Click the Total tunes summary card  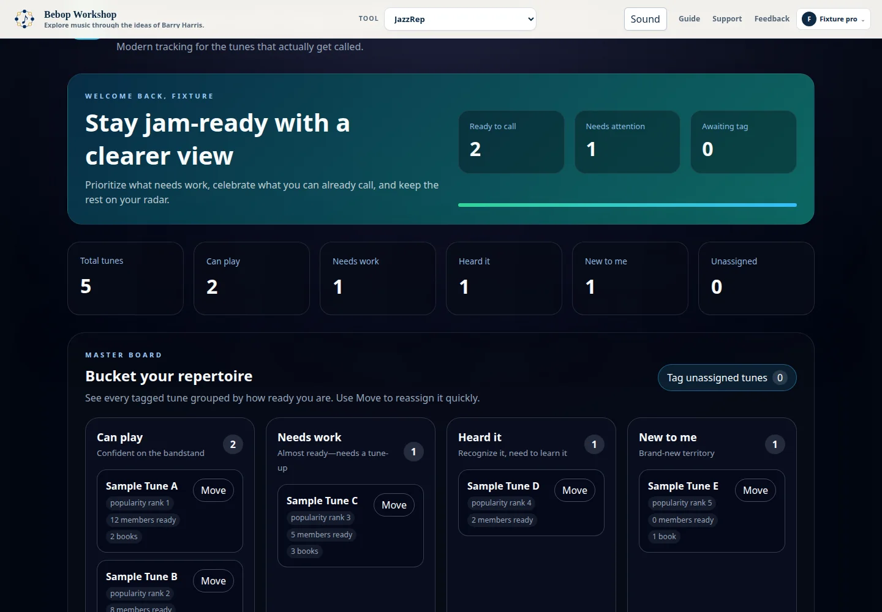pos(126,278)
